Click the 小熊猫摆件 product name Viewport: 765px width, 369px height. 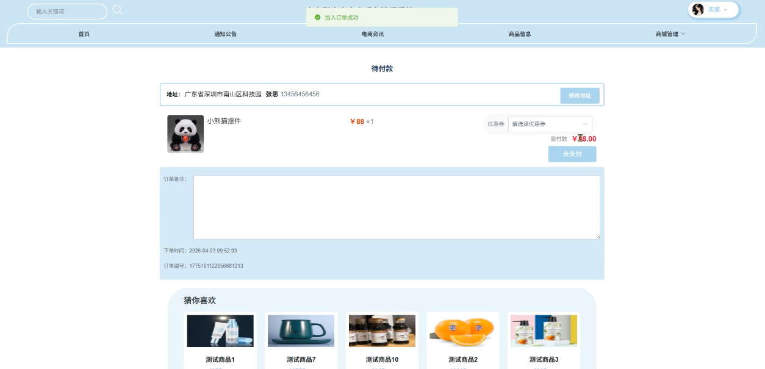224,121
